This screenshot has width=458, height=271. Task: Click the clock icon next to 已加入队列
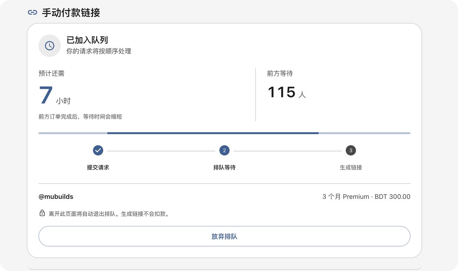pos(50,46)
